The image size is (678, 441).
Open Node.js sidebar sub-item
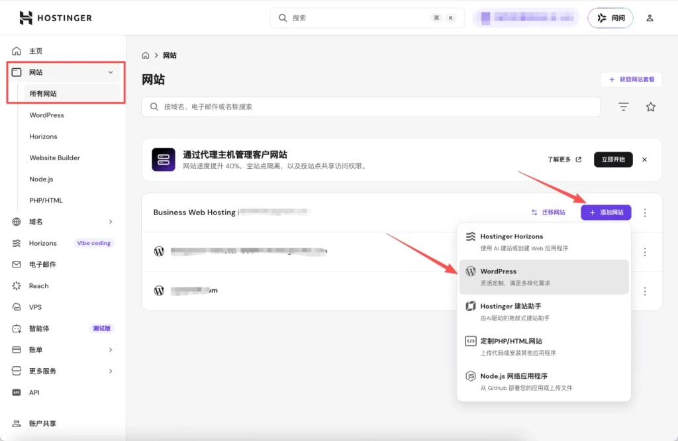coord(41,179)
